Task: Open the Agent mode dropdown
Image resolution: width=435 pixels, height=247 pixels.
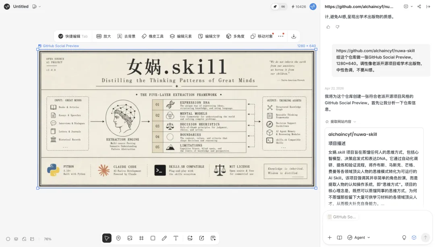Action: tap(359, 238)
